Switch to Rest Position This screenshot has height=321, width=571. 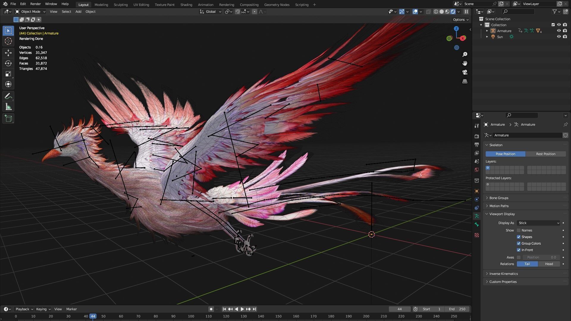click(545, 154)
